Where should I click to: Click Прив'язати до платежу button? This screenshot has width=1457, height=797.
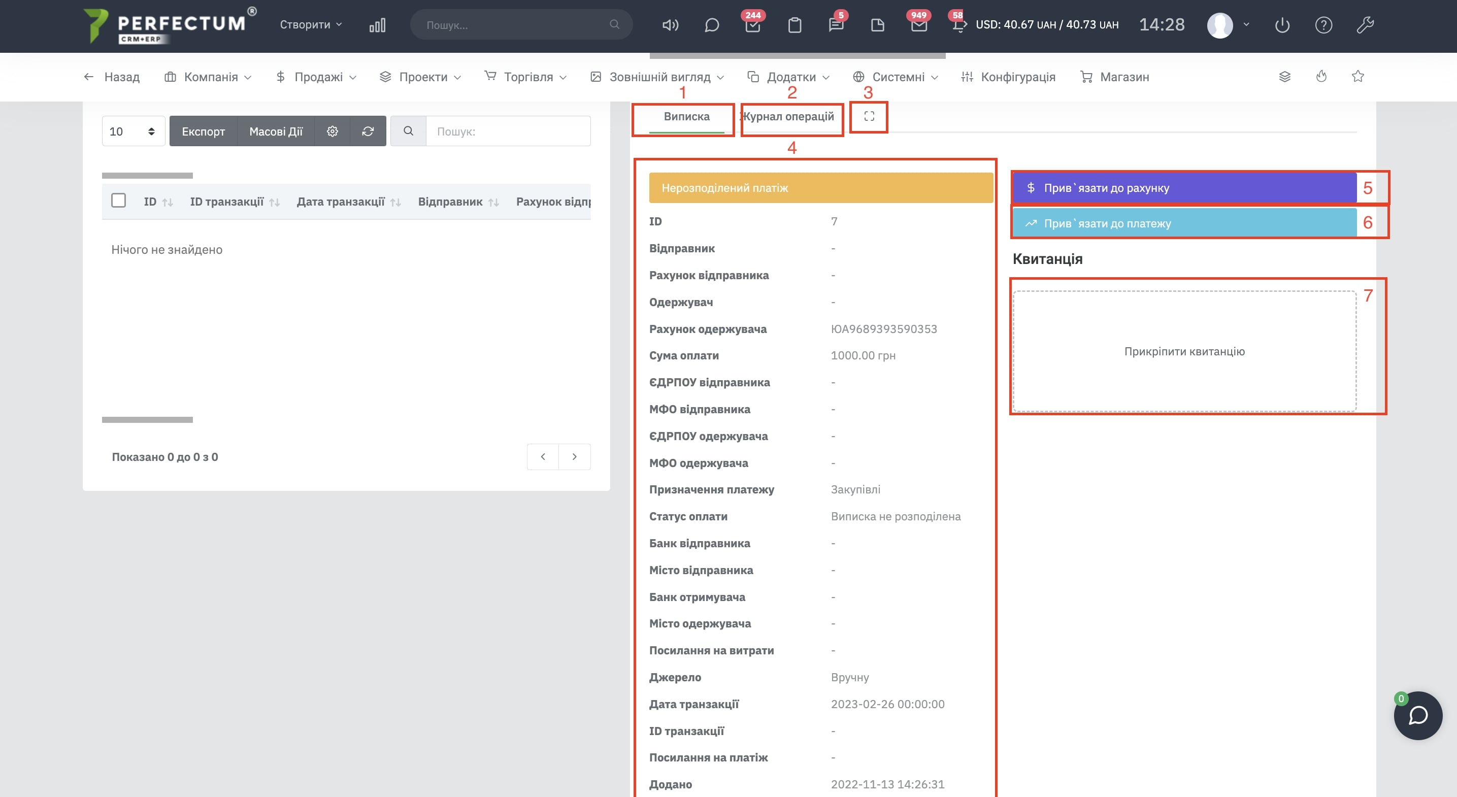coord(1184,223)
